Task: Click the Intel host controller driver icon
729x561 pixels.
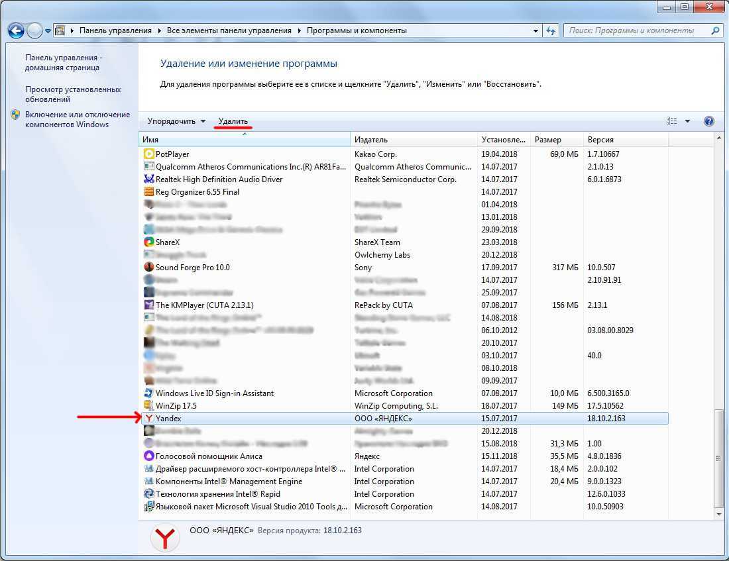Action: tap(148, 468)
